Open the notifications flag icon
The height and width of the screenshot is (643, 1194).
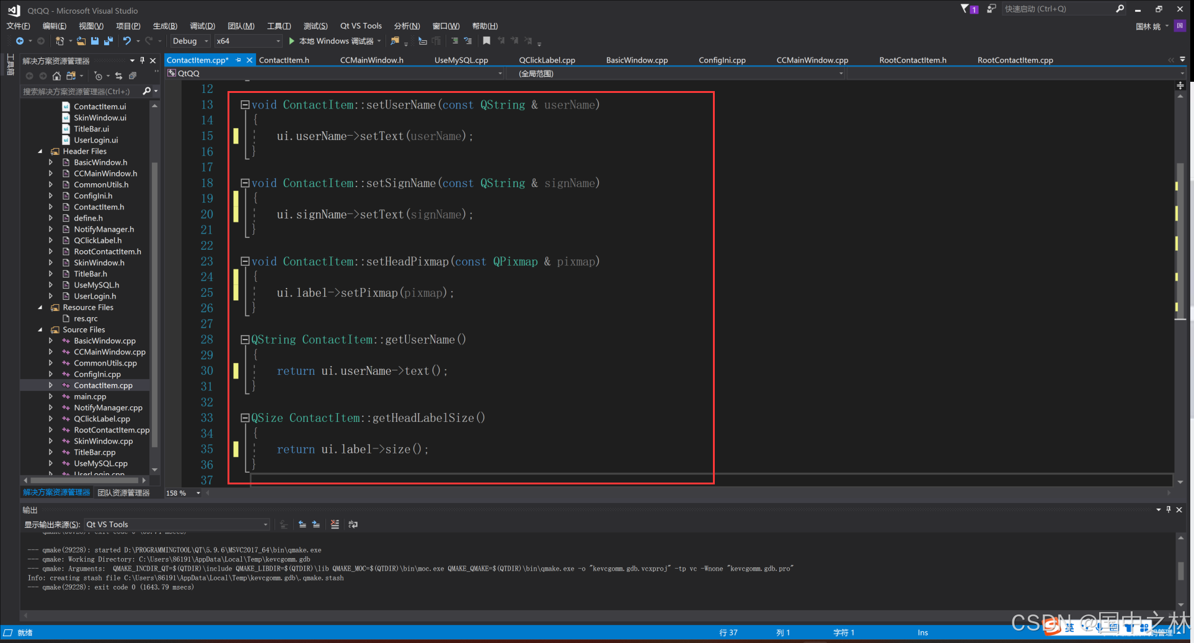965,9
